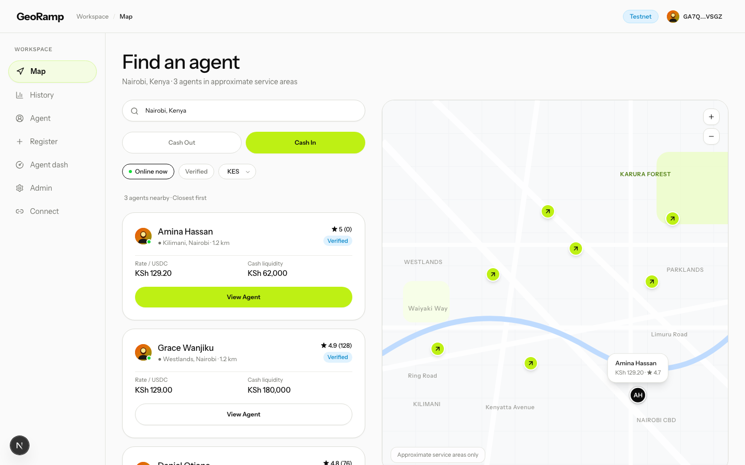Click Grace Wanjiku's Verified badge
Screen dimensions: 745x465
click(x=338, y=357)
